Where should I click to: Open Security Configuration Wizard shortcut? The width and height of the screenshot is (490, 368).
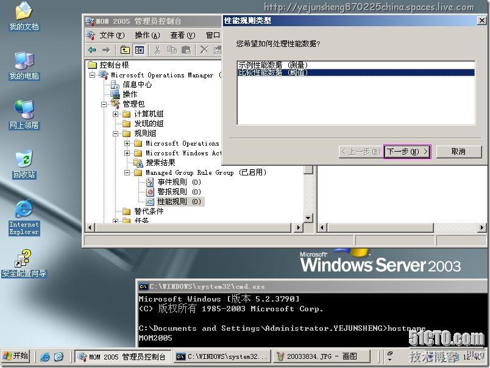(x=24, y=264)
